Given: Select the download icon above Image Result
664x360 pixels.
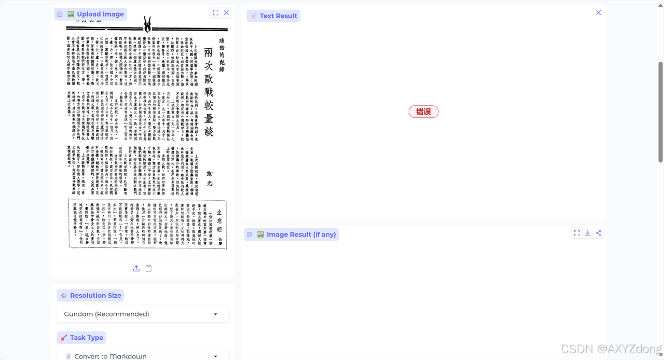Looking at the screenshot, I should click(587, 233).
